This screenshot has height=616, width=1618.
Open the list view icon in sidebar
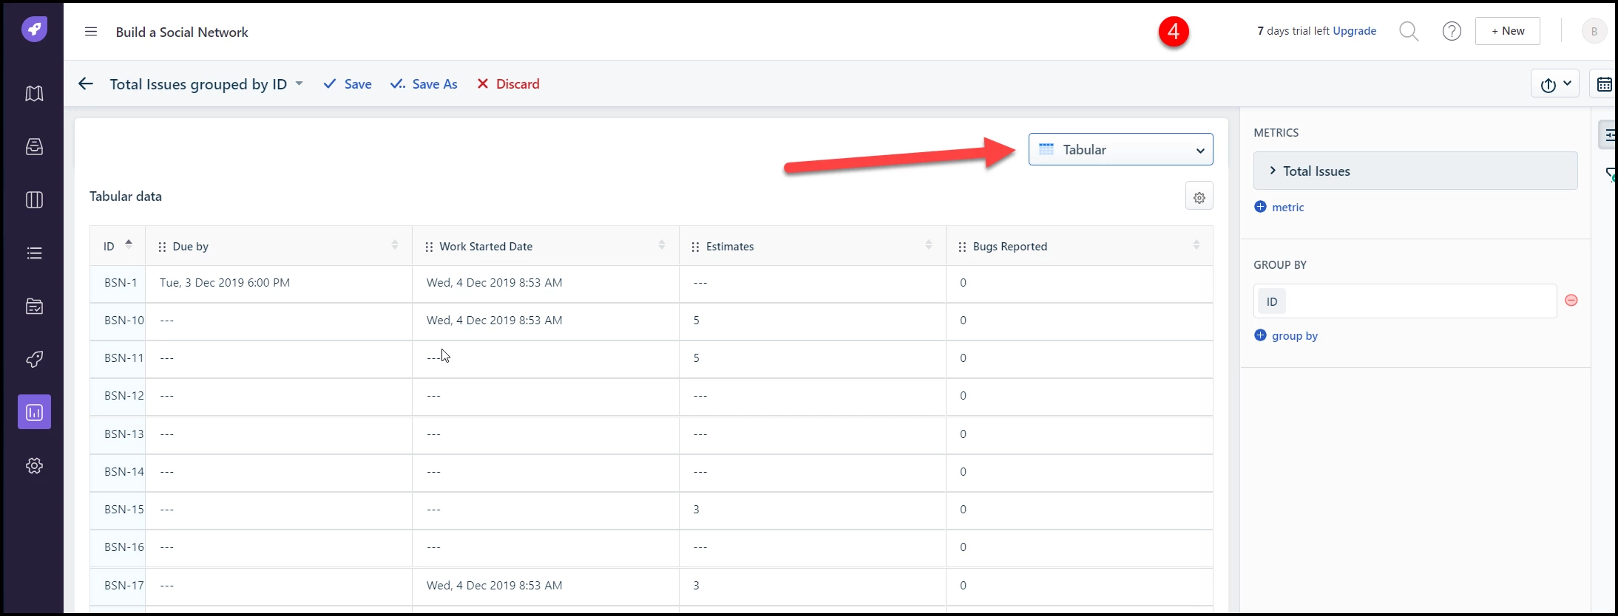pyautogui.click(x=34, y=253)
